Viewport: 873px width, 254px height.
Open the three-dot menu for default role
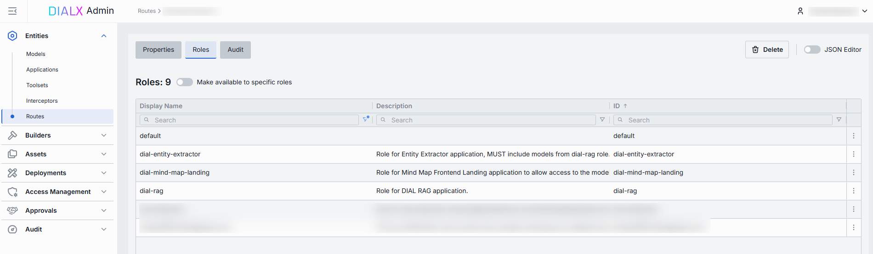click(x=853, y=136)
